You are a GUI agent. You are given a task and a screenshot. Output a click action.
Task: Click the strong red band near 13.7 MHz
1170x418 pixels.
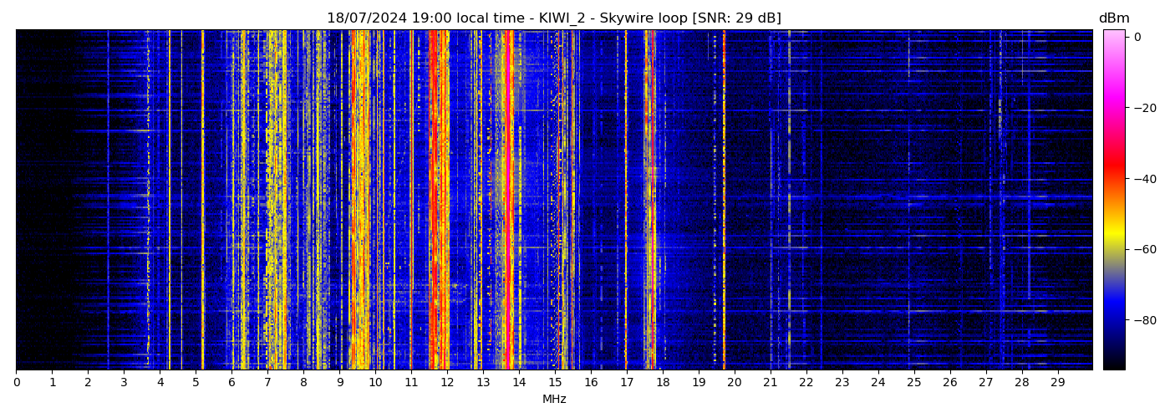pyautogui.click(x=509, y=201)
